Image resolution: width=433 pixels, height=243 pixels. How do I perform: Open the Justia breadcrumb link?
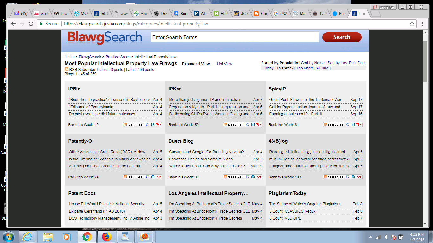coord(69,57)
